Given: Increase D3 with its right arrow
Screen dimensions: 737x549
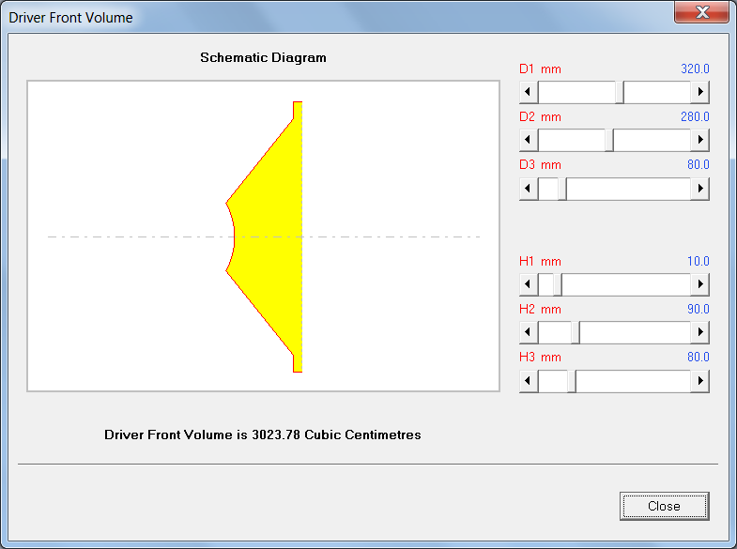Looking at the screenshot, I should [x=699, y=189].
